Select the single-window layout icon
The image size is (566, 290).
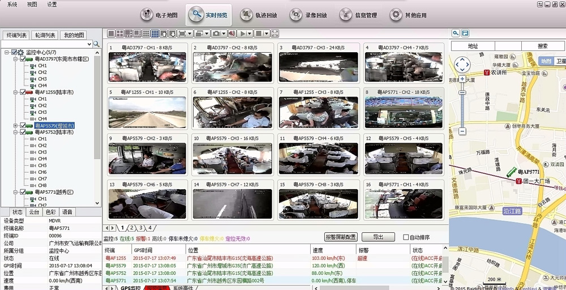click(112, 34)
